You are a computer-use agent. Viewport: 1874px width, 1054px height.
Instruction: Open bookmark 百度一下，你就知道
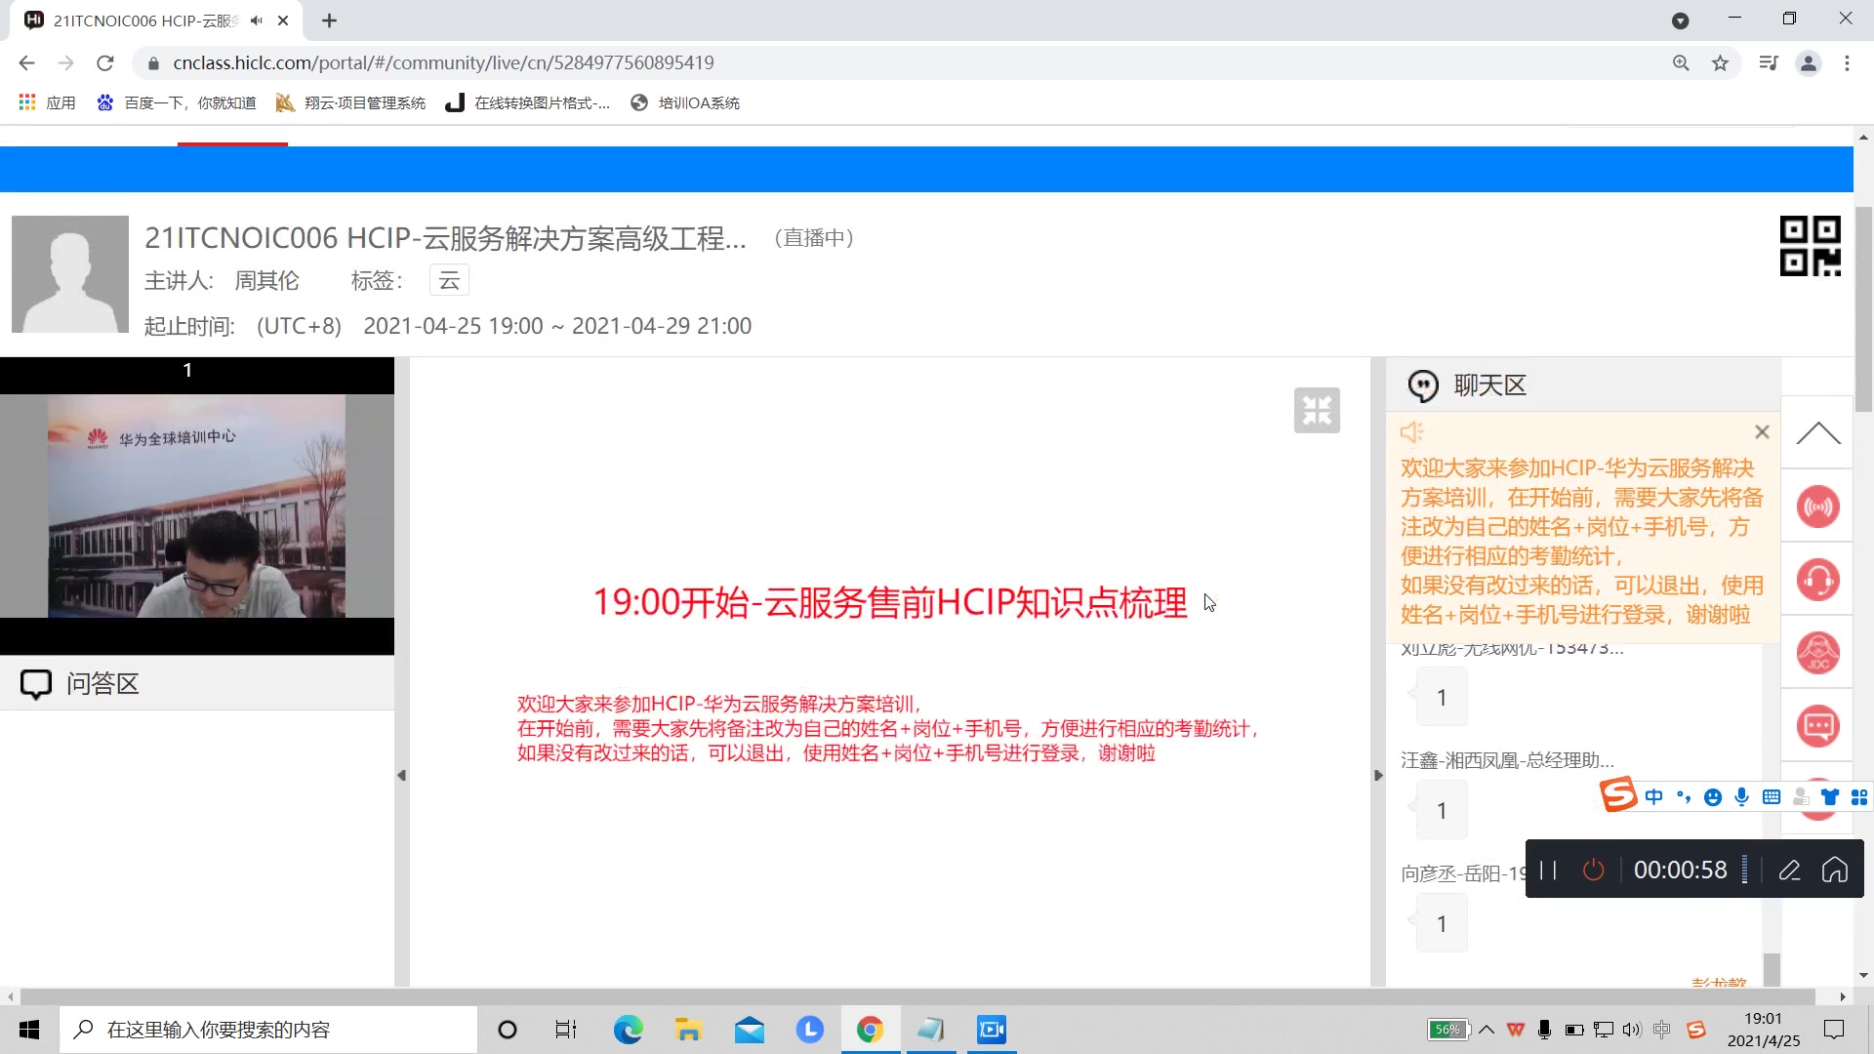click(x=176, y=102)
